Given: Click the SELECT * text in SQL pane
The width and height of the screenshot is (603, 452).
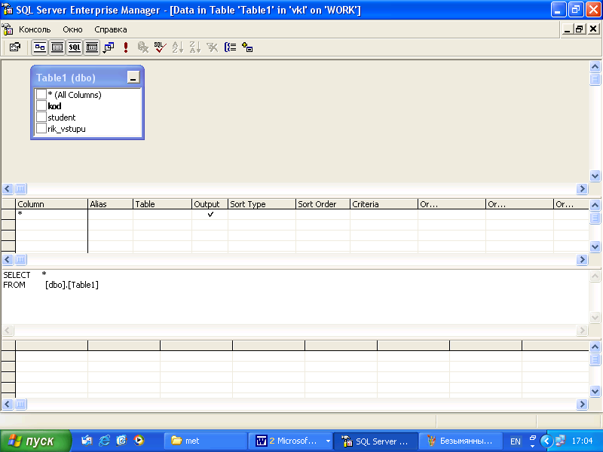Looking at the screenshot, I should click(25, 274).
